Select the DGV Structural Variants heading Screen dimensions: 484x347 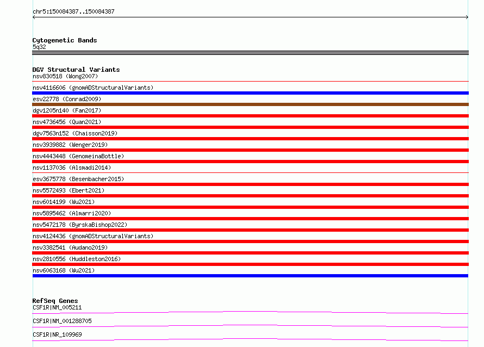click(x=76, y=70)
